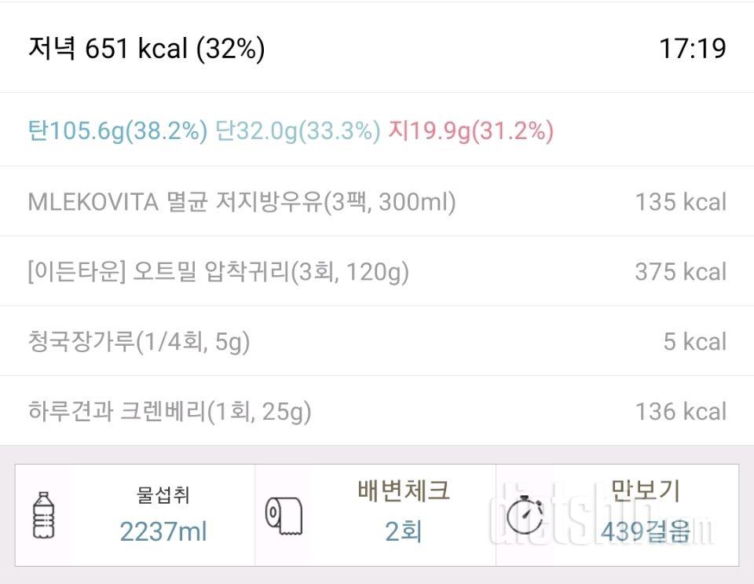
Task: Open the 만보기 pedometer label
Action: (x=645, y=491)
